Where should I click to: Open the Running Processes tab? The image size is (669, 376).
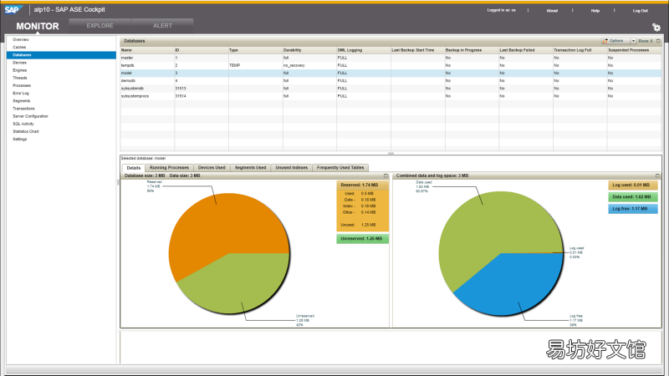point(169,168)
